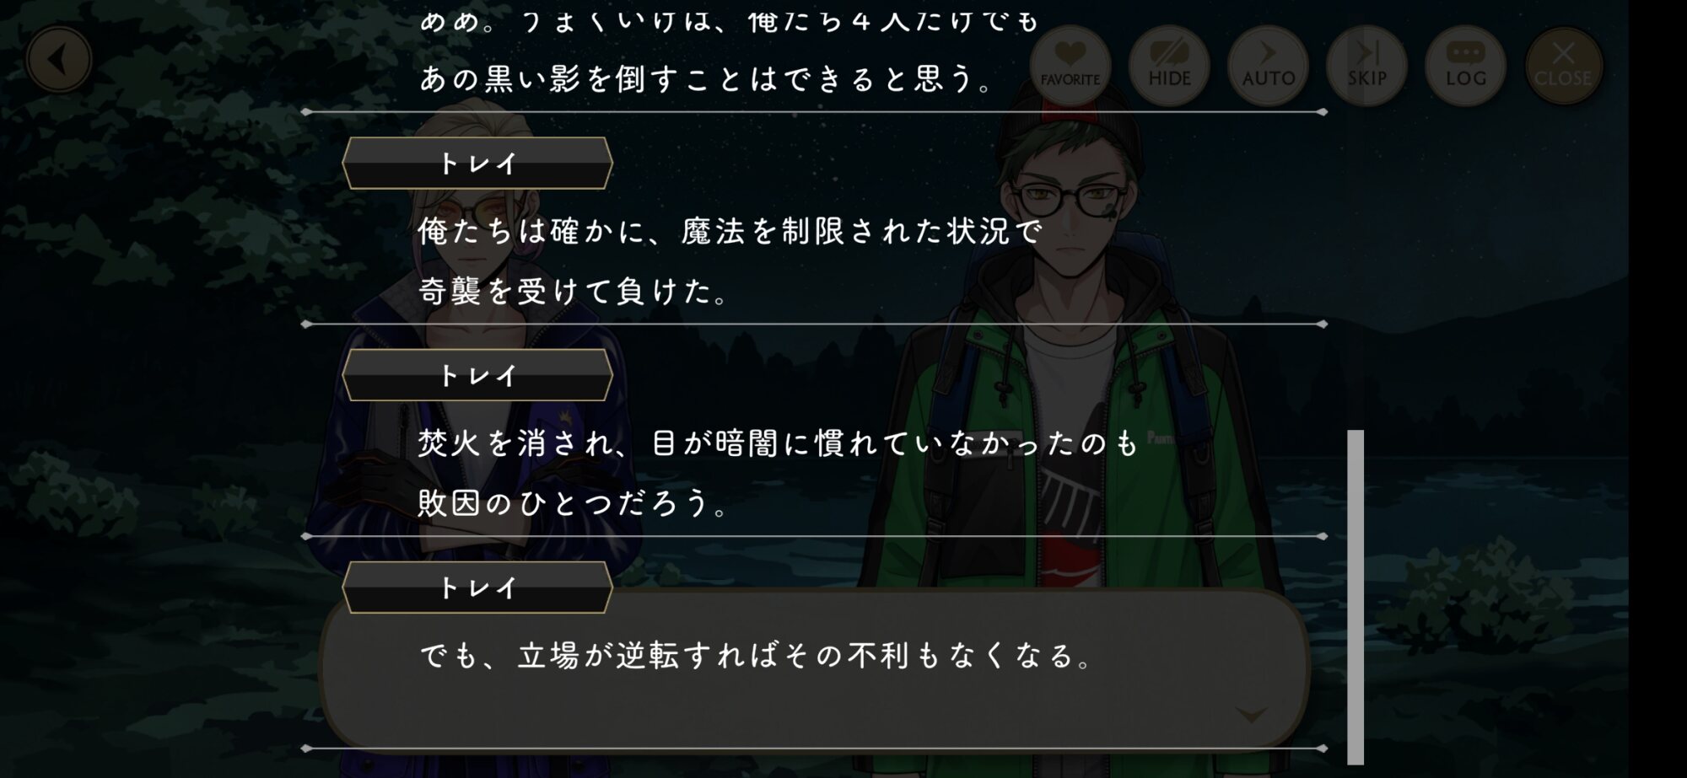
Task: Tap the line あの黒い影を倒すことはできると思う
Action: click(706, 79)
